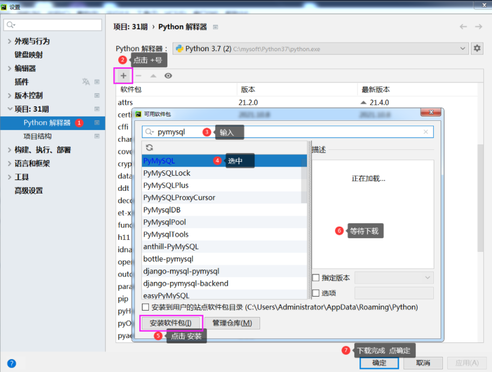Select the attrs row in installed packages

point(297,102)
